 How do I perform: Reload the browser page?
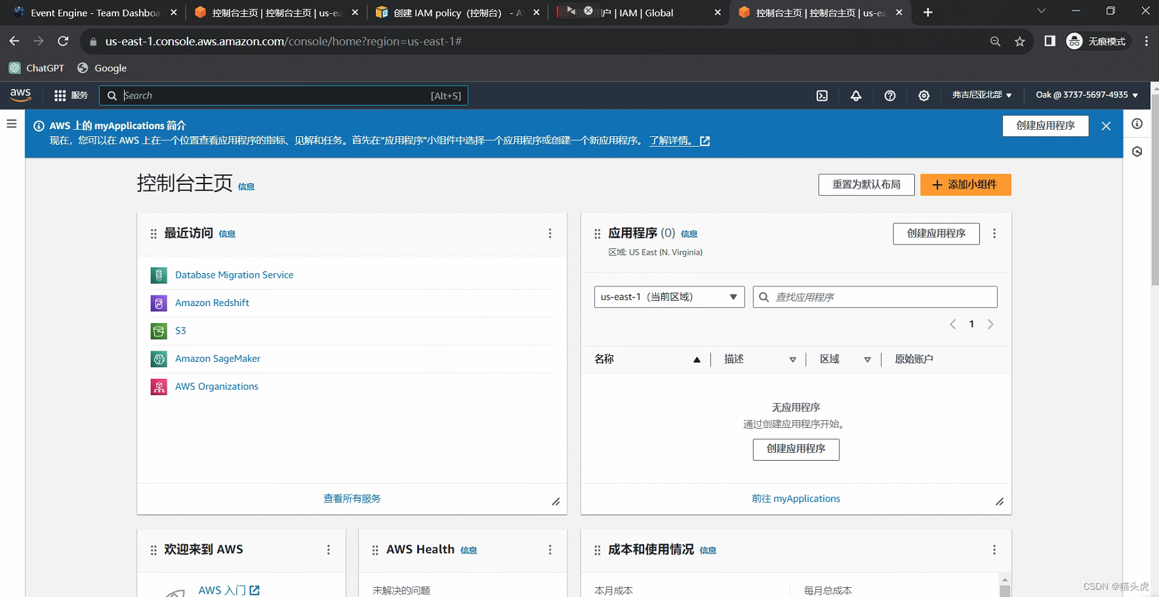point(63,41)
